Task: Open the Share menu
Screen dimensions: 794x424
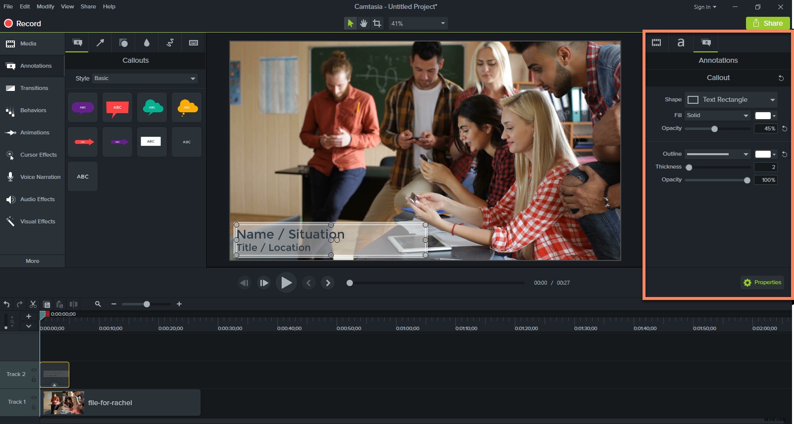Action: (x=88, y=6)
